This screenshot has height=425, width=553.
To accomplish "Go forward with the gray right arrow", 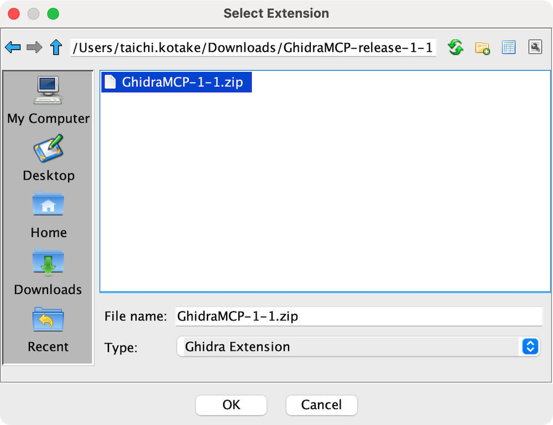I will click(34, 47).
